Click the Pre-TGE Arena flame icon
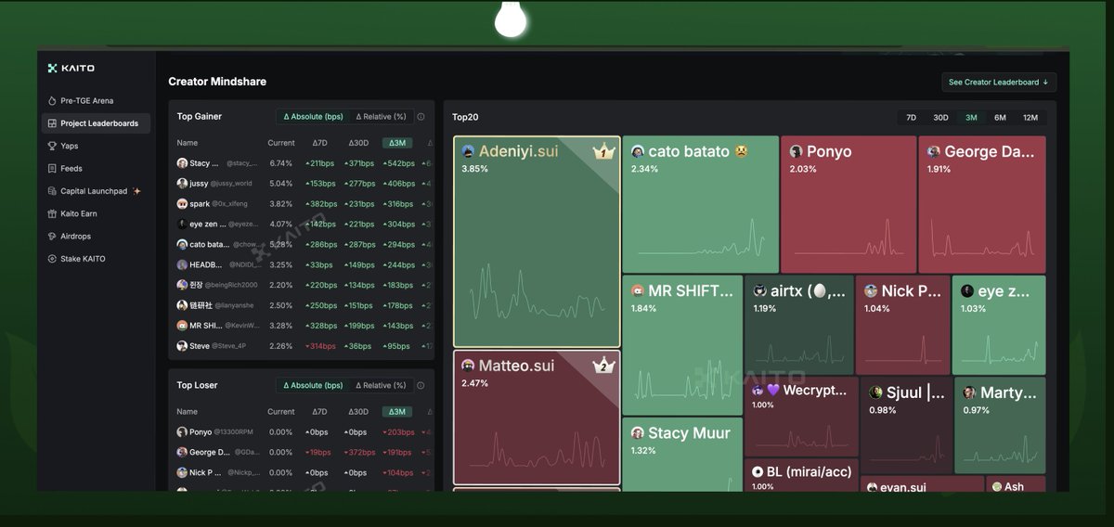This screenshot has width=1114, height=527. pyautogui.click(x=52, y=100)
